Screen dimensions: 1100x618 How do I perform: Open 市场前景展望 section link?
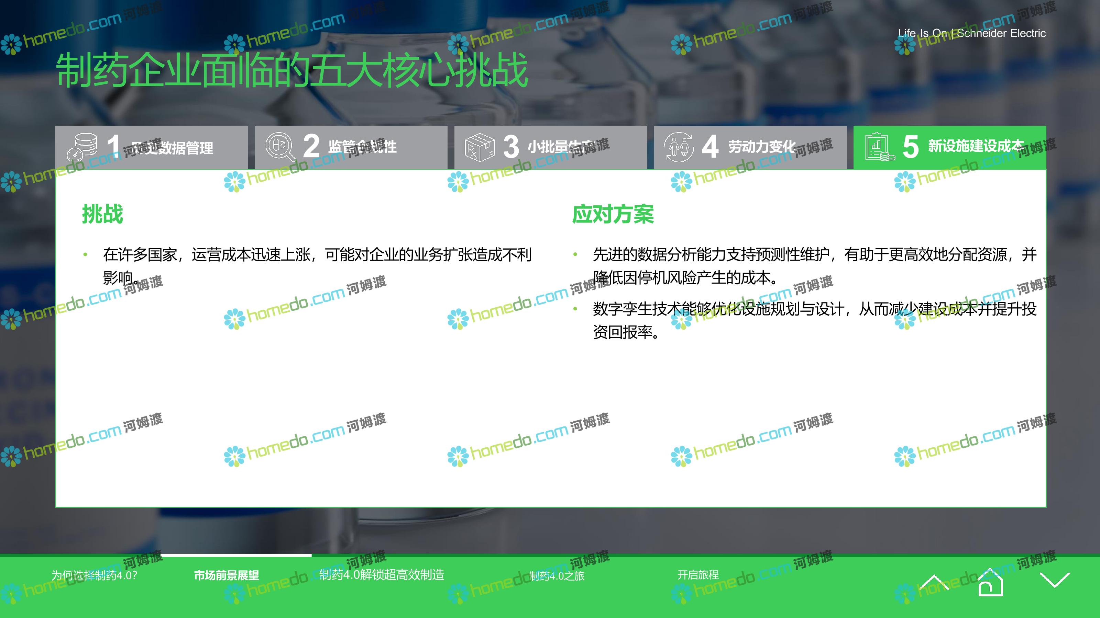226,575
